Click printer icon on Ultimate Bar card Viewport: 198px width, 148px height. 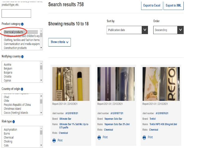[54, 140]
